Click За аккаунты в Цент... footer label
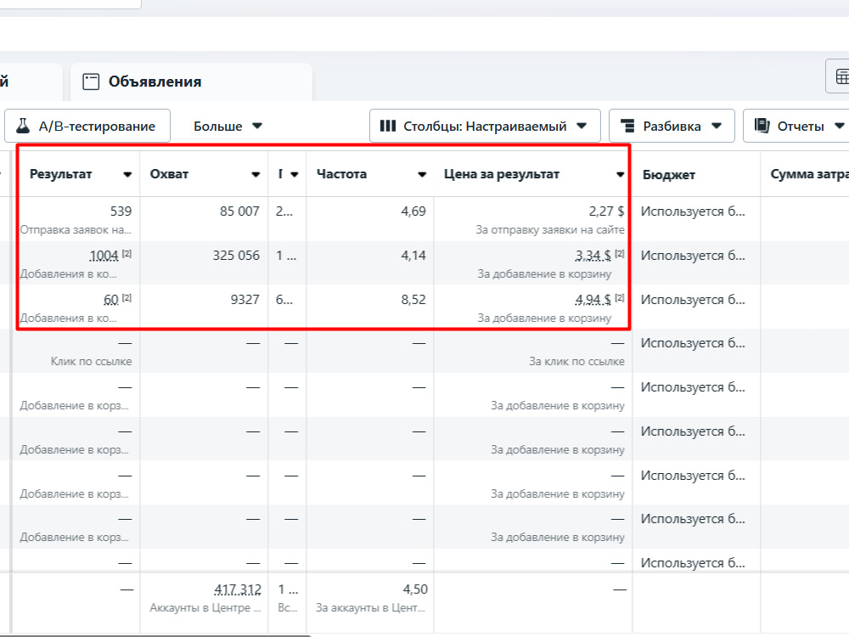This screenshot has width=849, height=637. click(371, 608)
